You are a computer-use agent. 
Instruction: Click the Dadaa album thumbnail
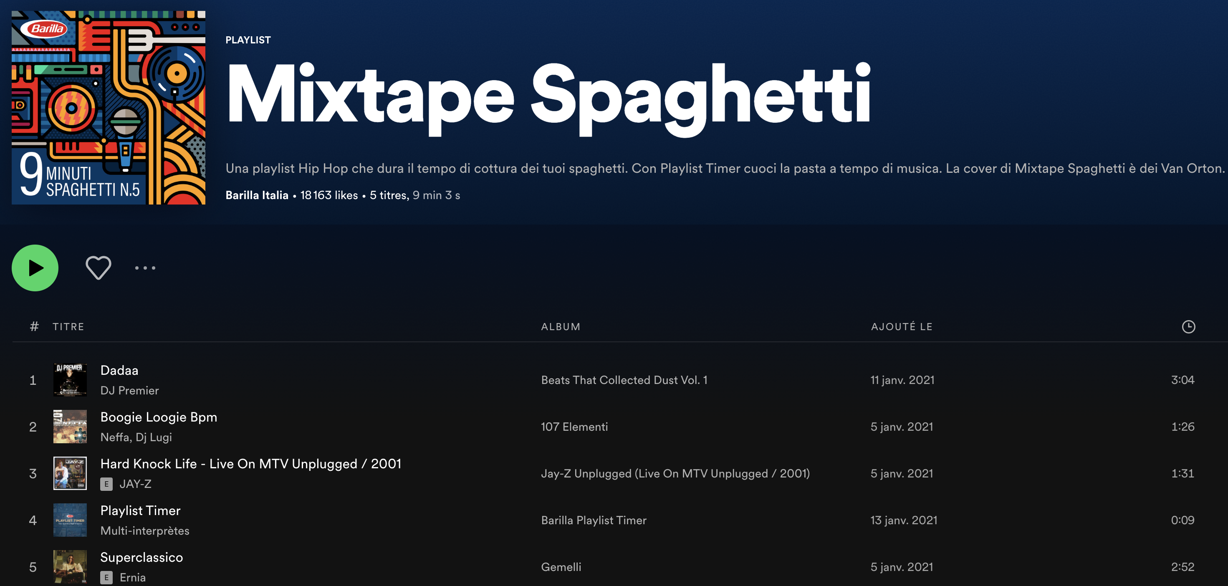[70, 380]
